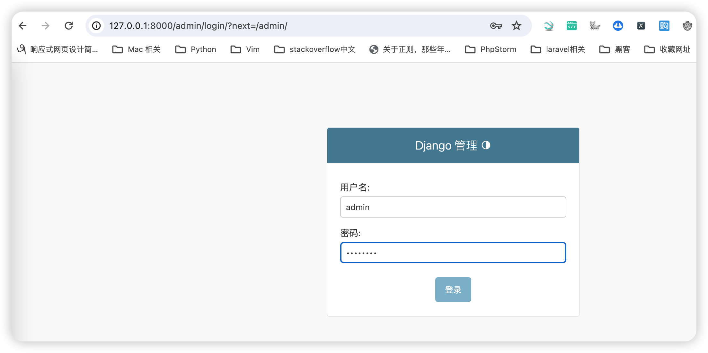Open the teal swirl browser extension

549,26
